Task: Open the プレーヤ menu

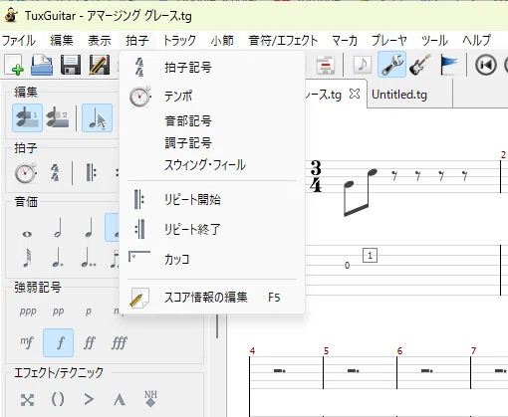Action: [389, 41]
